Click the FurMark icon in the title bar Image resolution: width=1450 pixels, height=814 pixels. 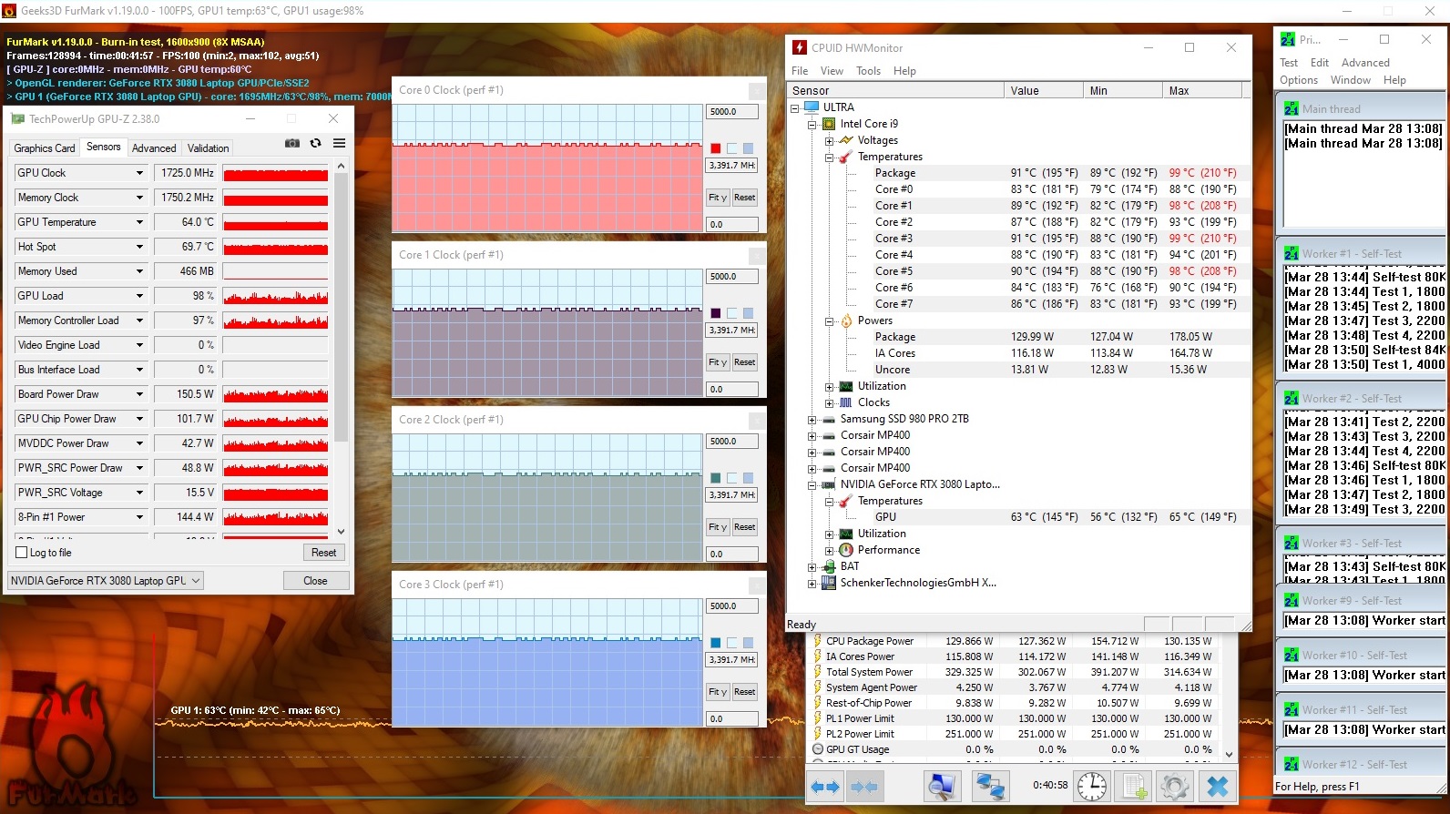pyautogui.click(x=9, y=11)
